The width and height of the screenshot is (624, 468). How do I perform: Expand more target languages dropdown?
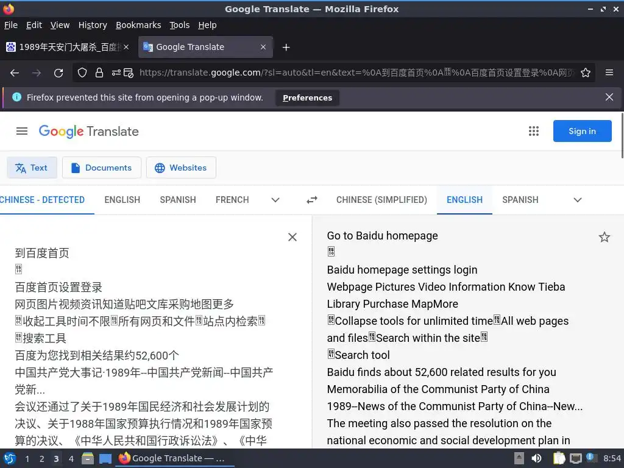578,200
